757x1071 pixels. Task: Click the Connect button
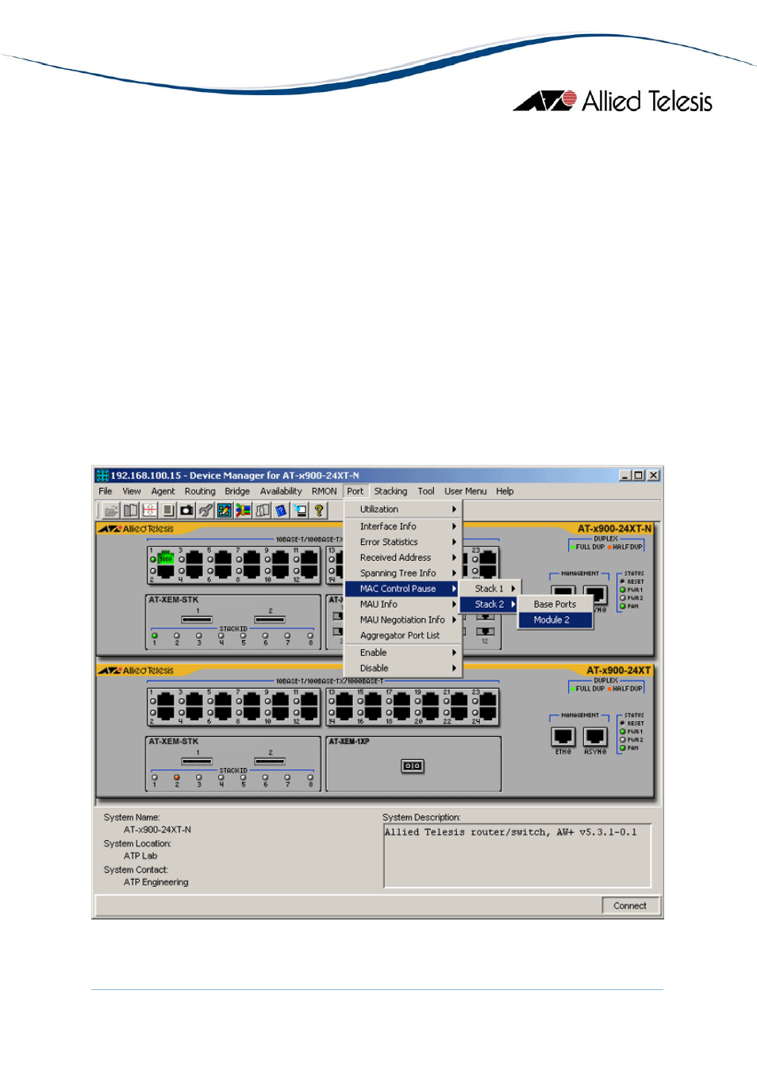[630, 905]
